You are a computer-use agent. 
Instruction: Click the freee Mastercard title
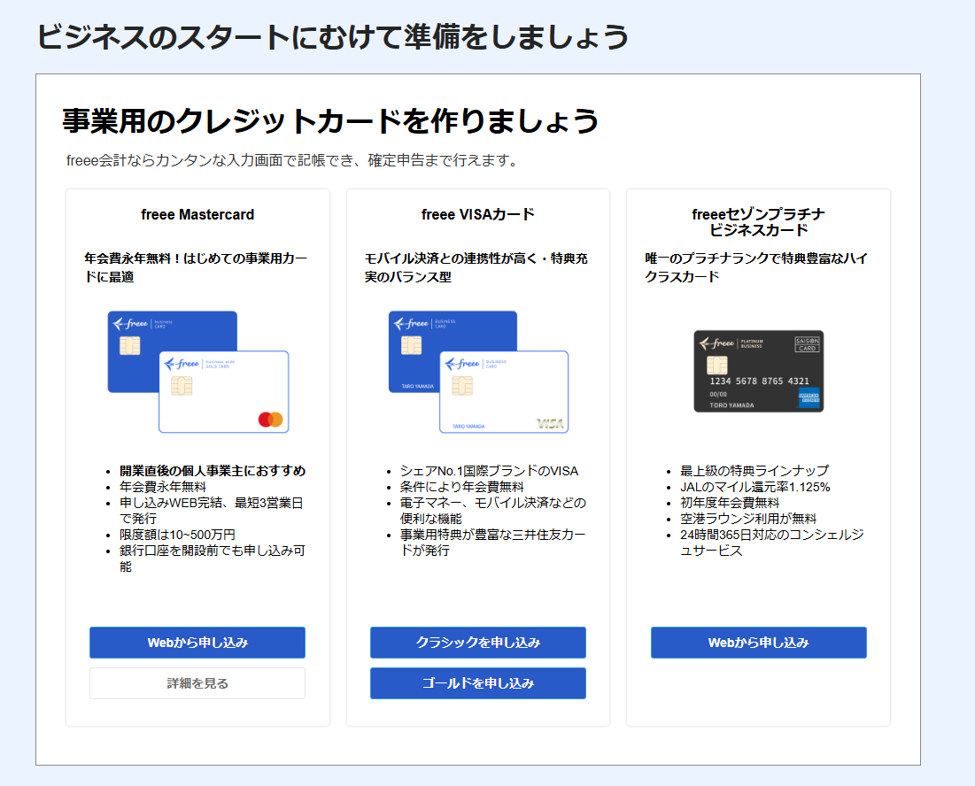(x=197, y=214)
